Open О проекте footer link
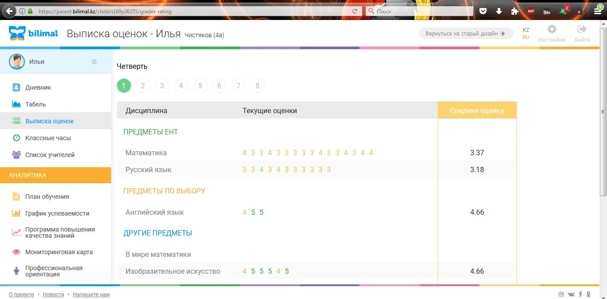 click(x=21, y=295)
